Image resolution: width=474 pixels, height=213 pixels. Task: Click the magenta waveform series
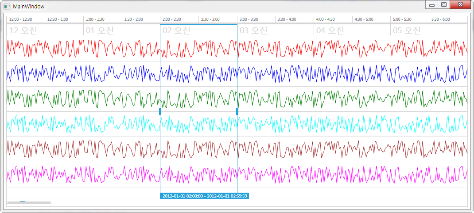tap(237, 175)
